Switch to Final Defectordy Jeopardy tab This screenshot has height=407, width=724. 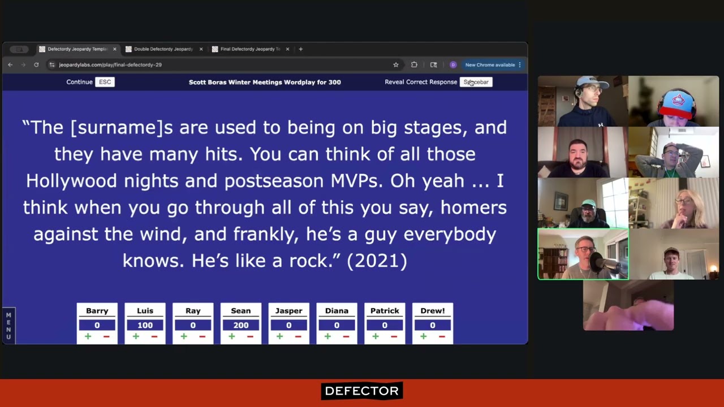250,49
